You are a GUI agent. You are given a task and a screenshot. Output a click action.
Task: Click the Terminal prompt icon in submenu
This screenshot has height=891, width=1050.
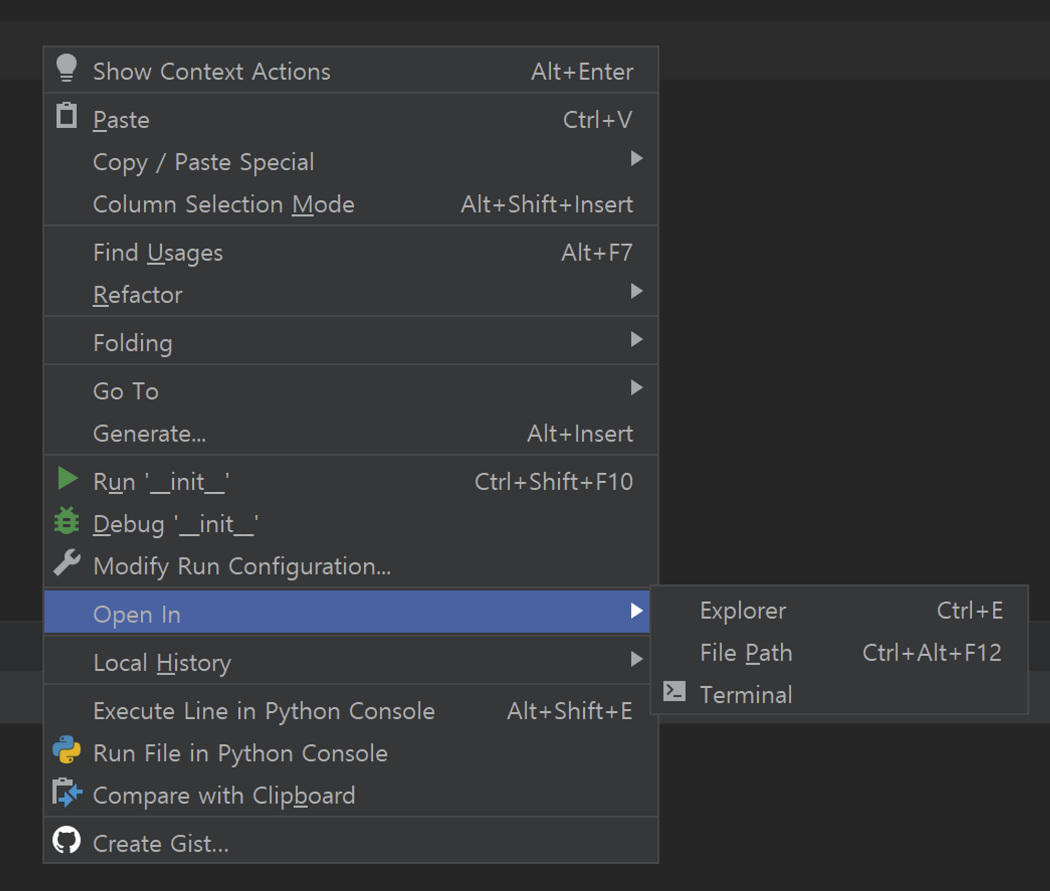674,692
